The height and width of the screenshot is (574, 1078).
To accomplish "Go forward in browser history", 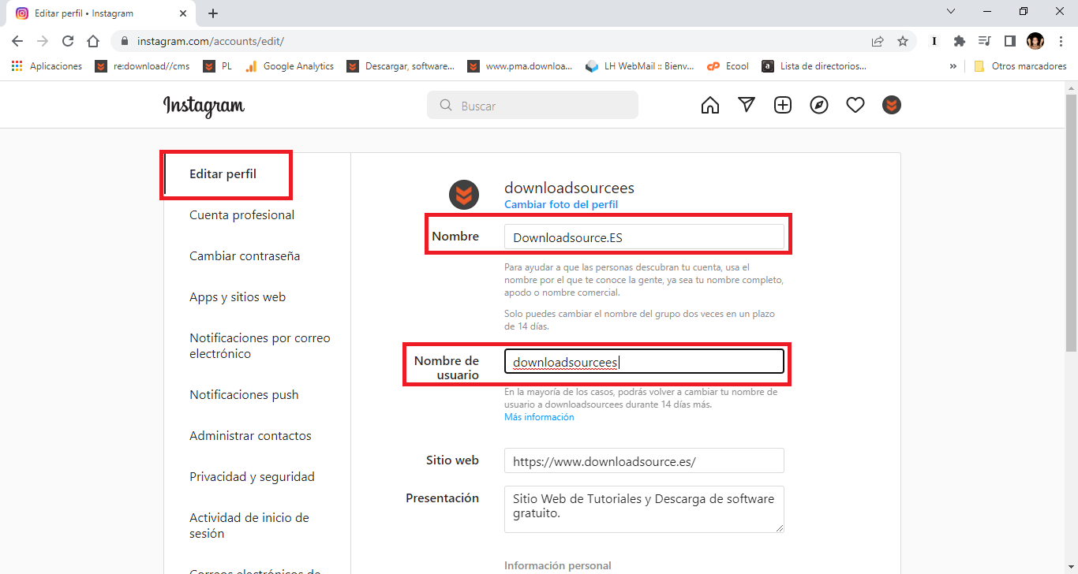I will (43, 41).
